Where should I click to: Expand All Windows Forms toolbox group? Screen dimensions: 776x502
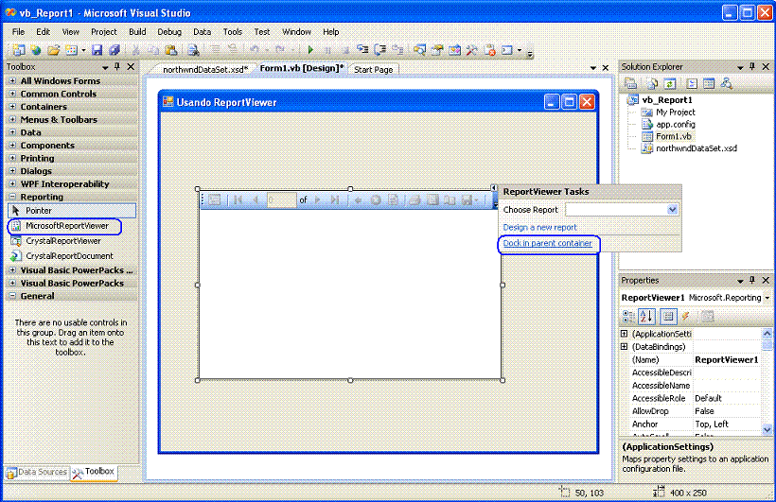click(x=12, y=80)
